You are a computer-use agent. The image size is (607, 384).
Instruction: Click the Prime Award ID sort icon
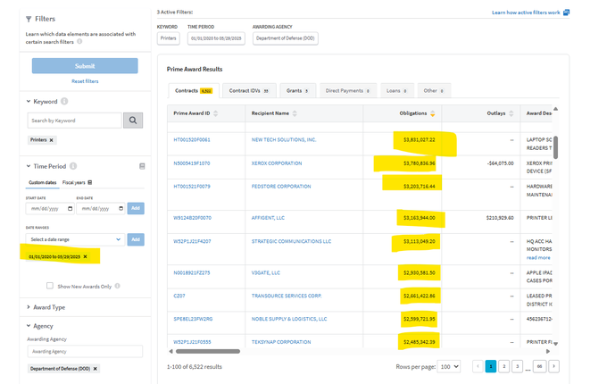pos(216,114)
